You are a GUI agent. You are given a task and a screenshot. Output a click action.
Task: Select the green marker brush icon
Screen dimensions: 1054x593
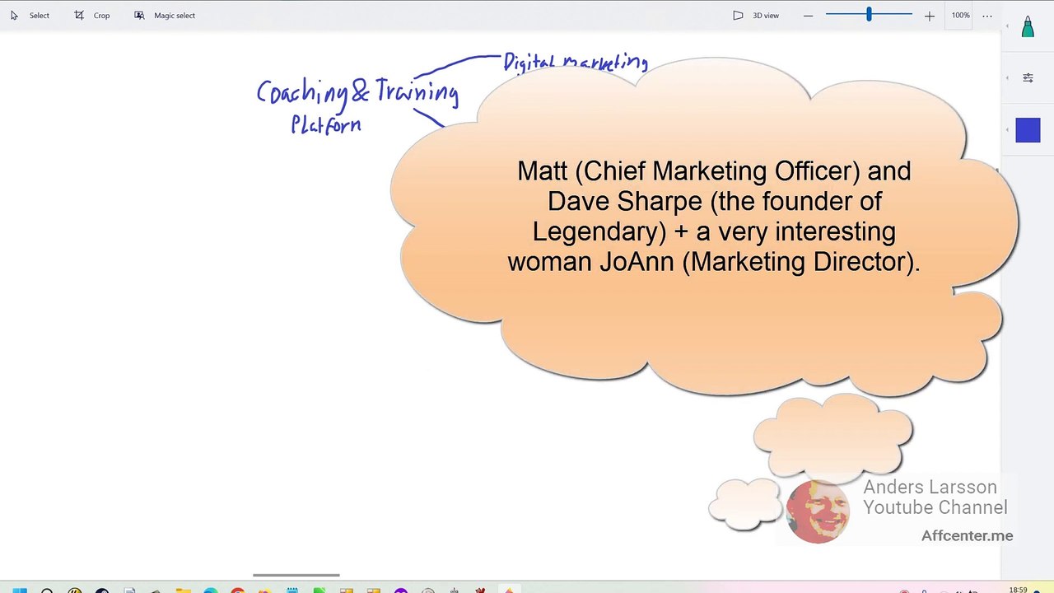click(1028, 27)
